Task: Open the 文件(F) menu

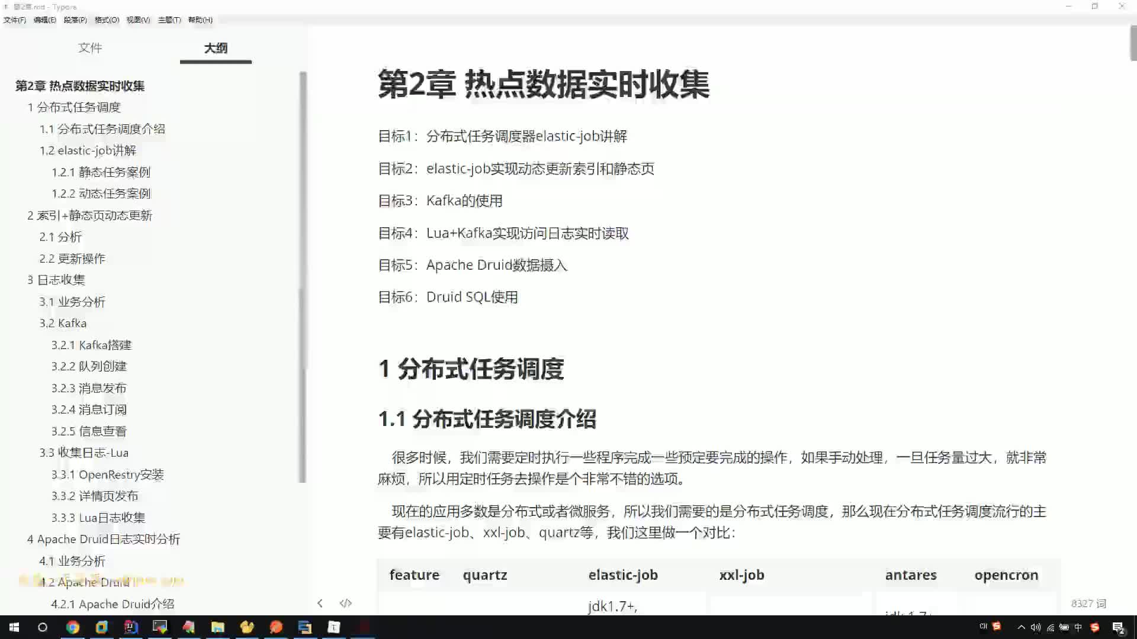Action: (x=15, y=20)
